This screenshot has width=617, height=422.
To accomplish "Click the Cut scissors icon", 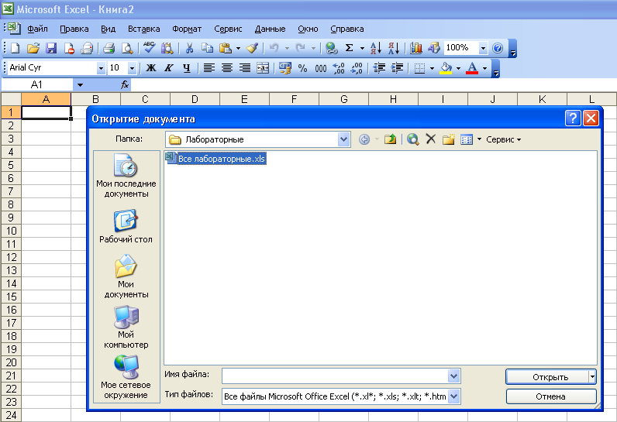I will coord(189,48).
